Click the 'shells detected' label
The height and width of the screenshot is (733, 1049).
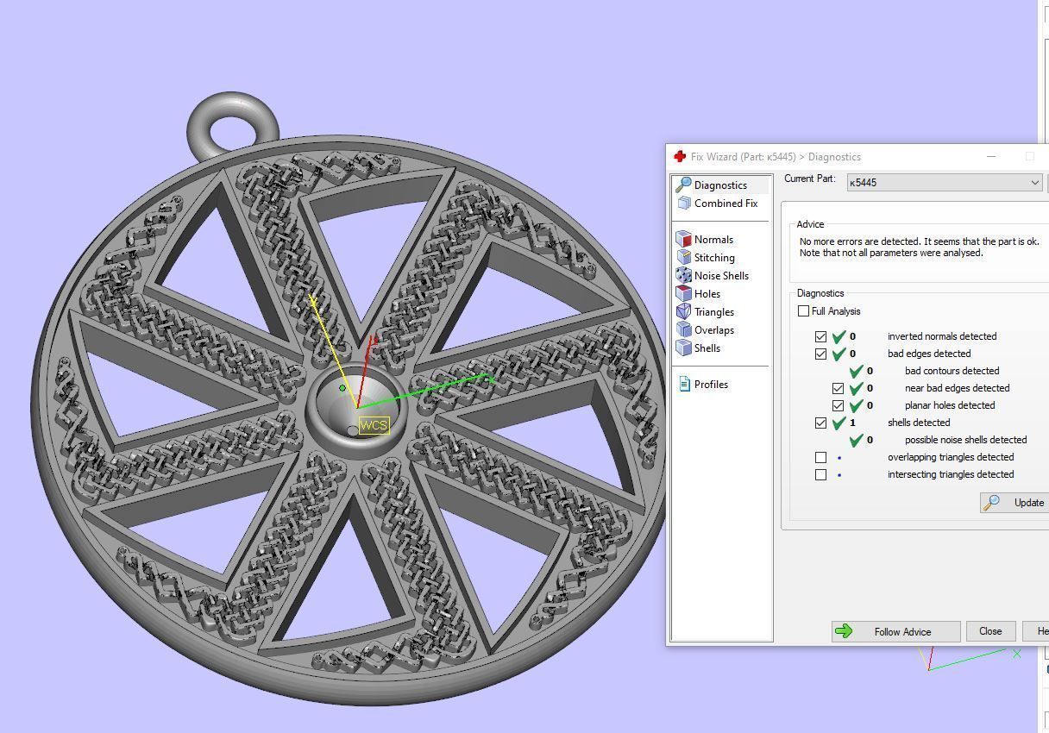pos(919,423)
